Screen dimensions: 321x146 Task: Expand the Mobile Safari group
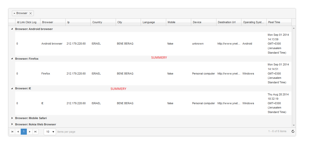[x=12, y=118]
